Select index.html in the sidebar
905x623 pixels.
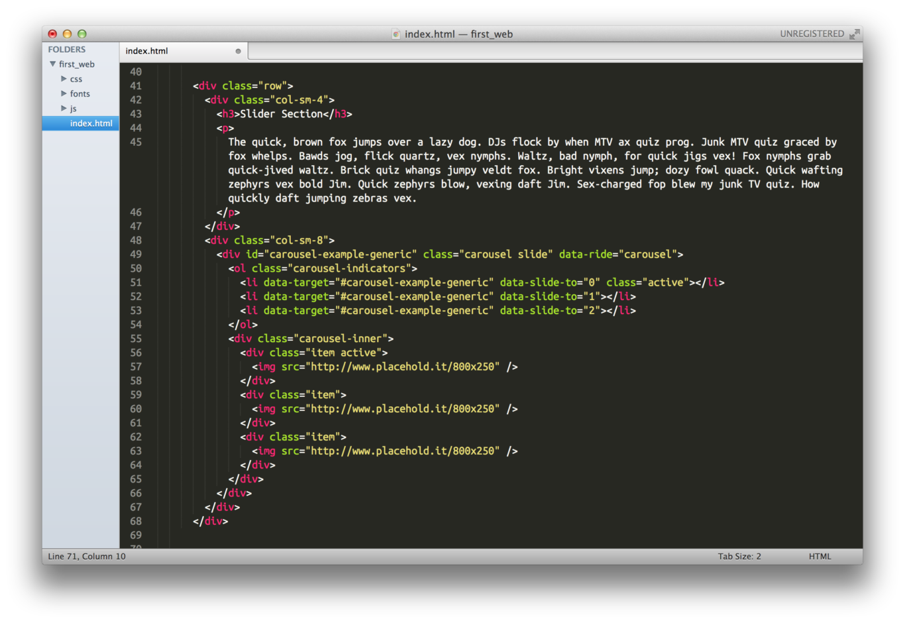81,123
